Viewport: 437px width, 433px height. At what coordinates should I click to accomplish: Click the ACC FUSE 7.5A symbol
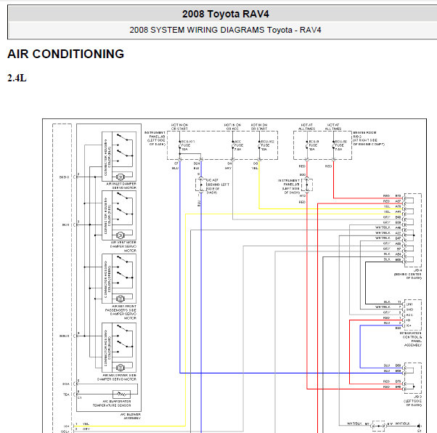click(233, 145)
